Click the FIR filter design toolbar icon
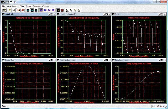 pyautogui.click(x=32, y=10)
